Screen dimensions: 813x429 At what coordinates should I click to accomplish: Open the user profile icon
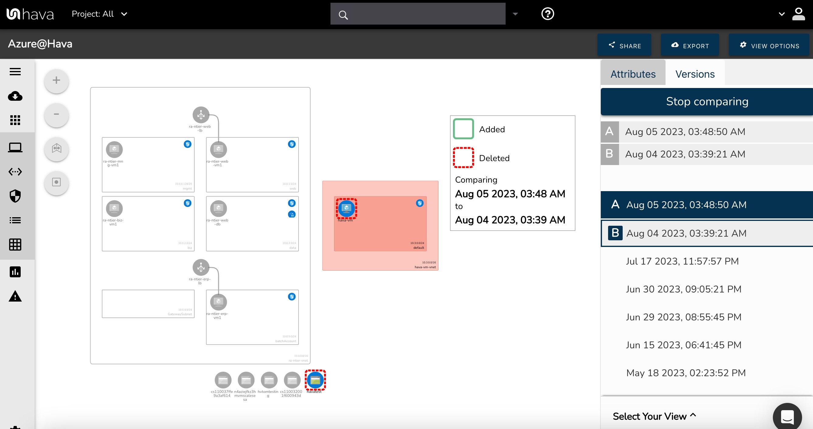point(798,14)
